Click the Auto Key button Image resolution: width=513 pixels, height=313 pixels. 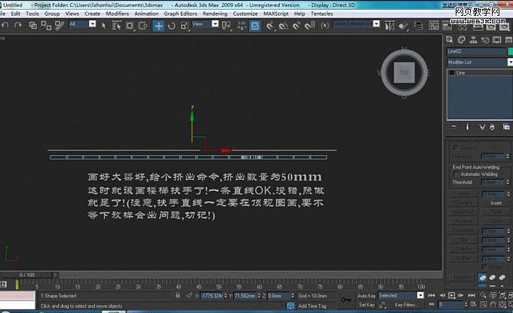coord(367,296)
